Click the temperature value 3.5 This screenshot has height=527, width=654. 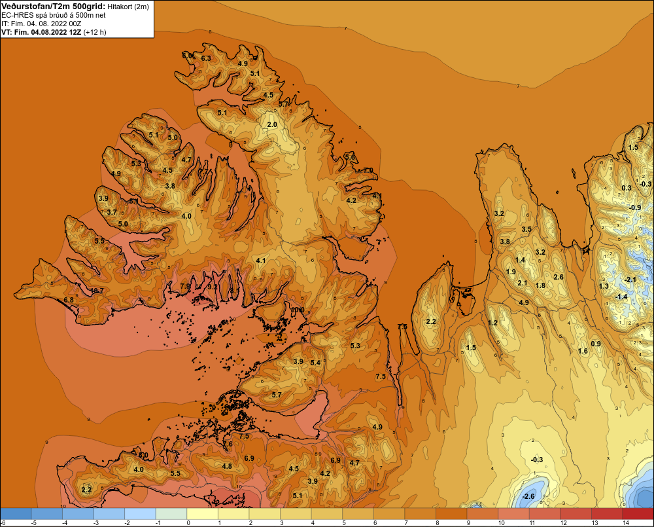tap(526, 229)
